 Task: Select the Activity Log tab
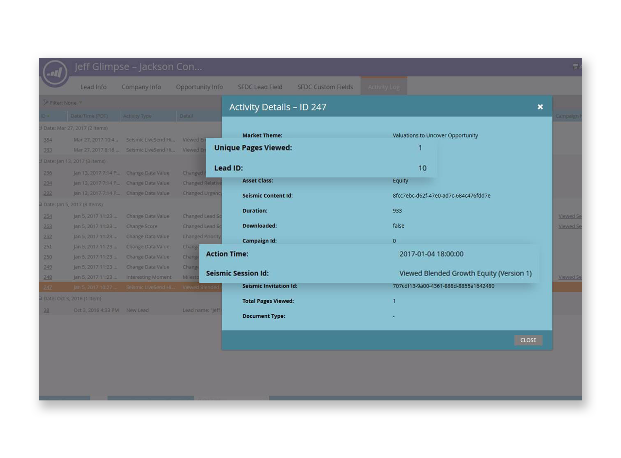[x=384, y=87]
